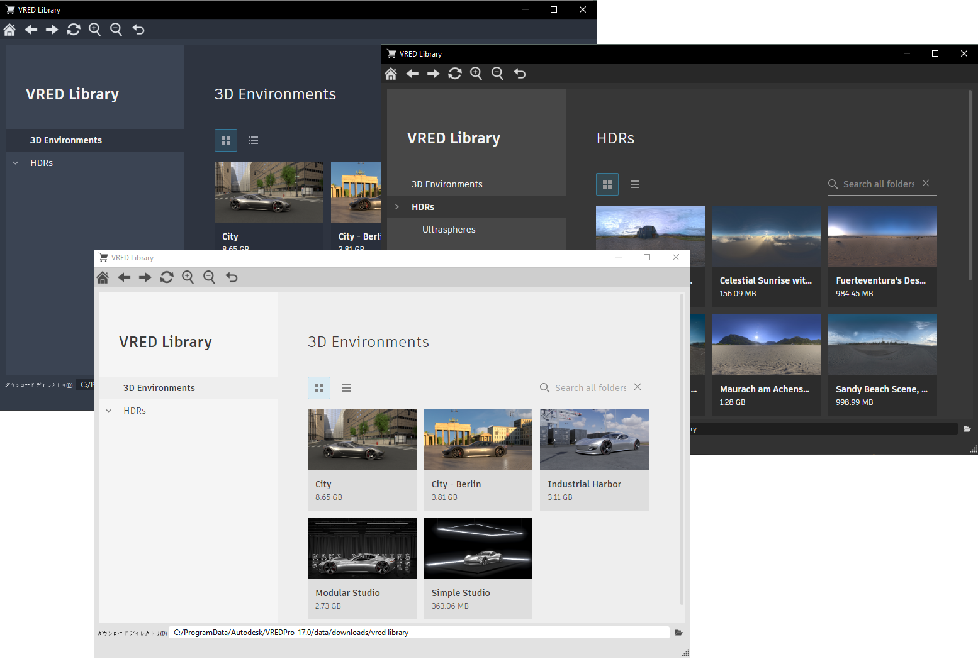Go Home in the dark HDRs window
Image resolution: width=978 pixels, height=659 pixels.
coord(391,74)
